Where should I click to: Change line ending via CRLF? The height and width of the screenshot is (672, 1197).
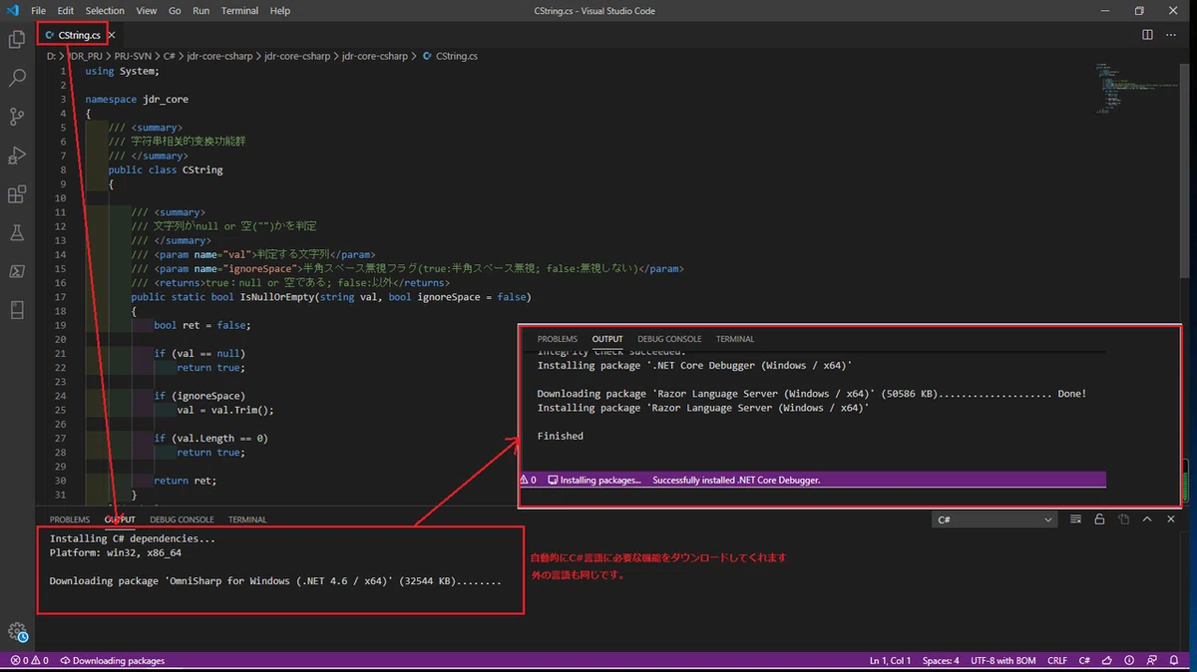tap(1056, 660)
